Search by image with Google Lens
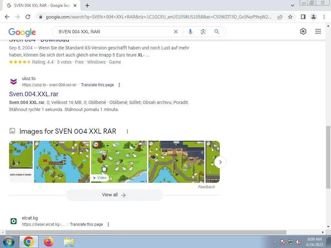331x248 pixels. [203, 32]
